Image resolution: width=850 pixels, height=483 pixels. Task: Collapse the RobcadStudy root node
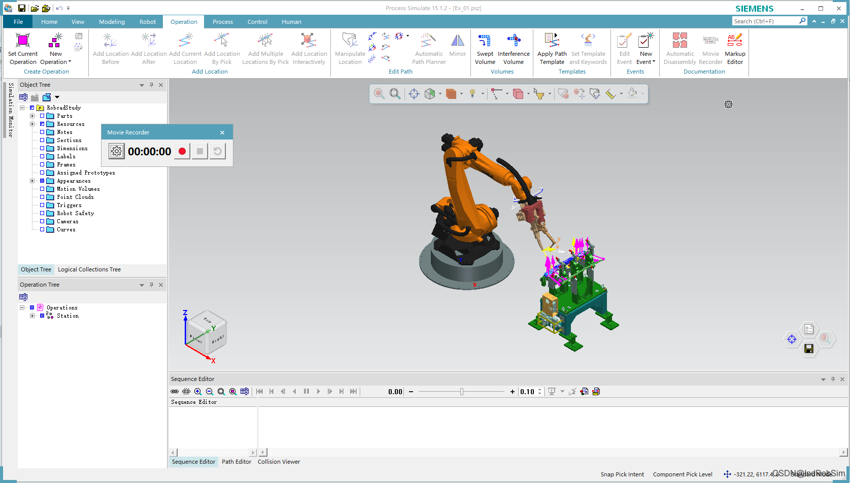coord(22,108)
